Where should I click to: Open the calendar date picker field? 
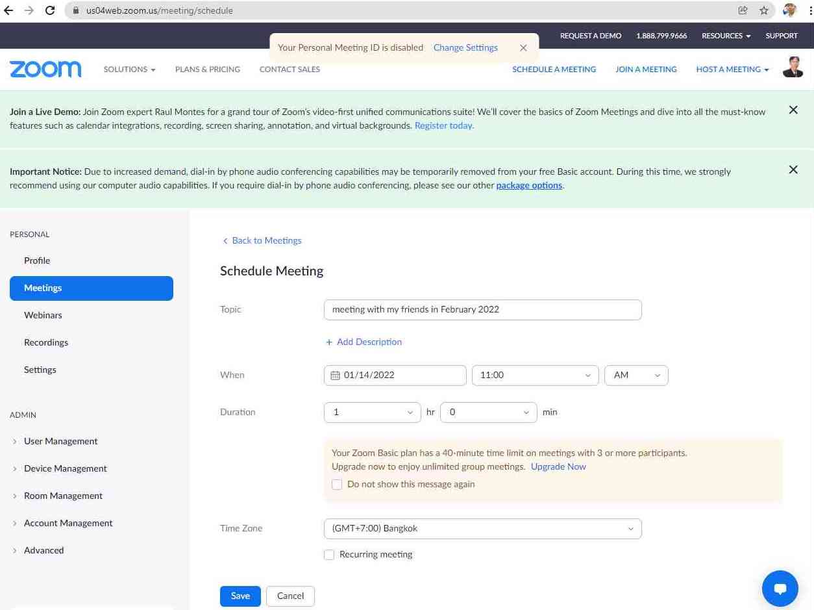click(395, 375)
